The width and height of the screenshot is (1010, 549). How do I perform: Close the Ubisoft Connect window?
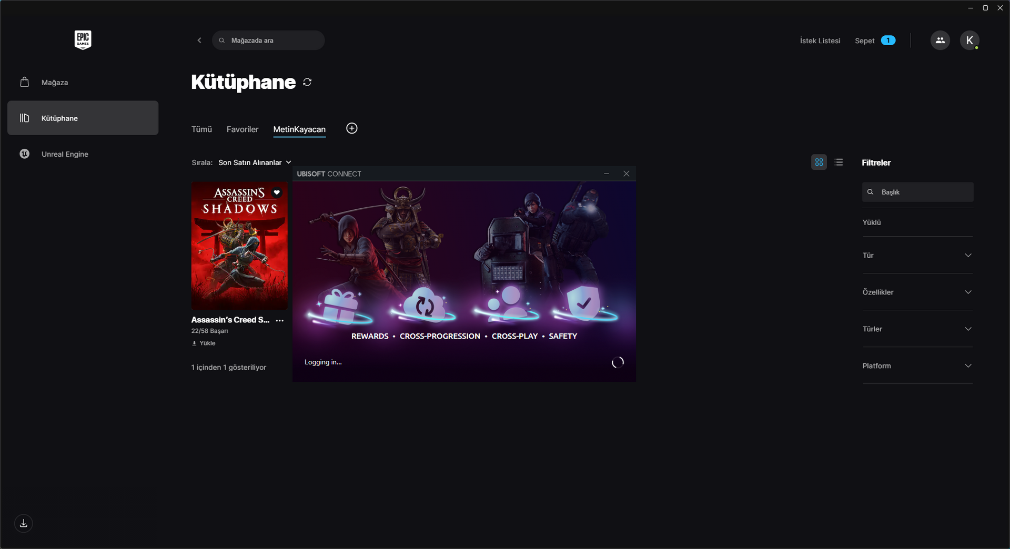626,174
